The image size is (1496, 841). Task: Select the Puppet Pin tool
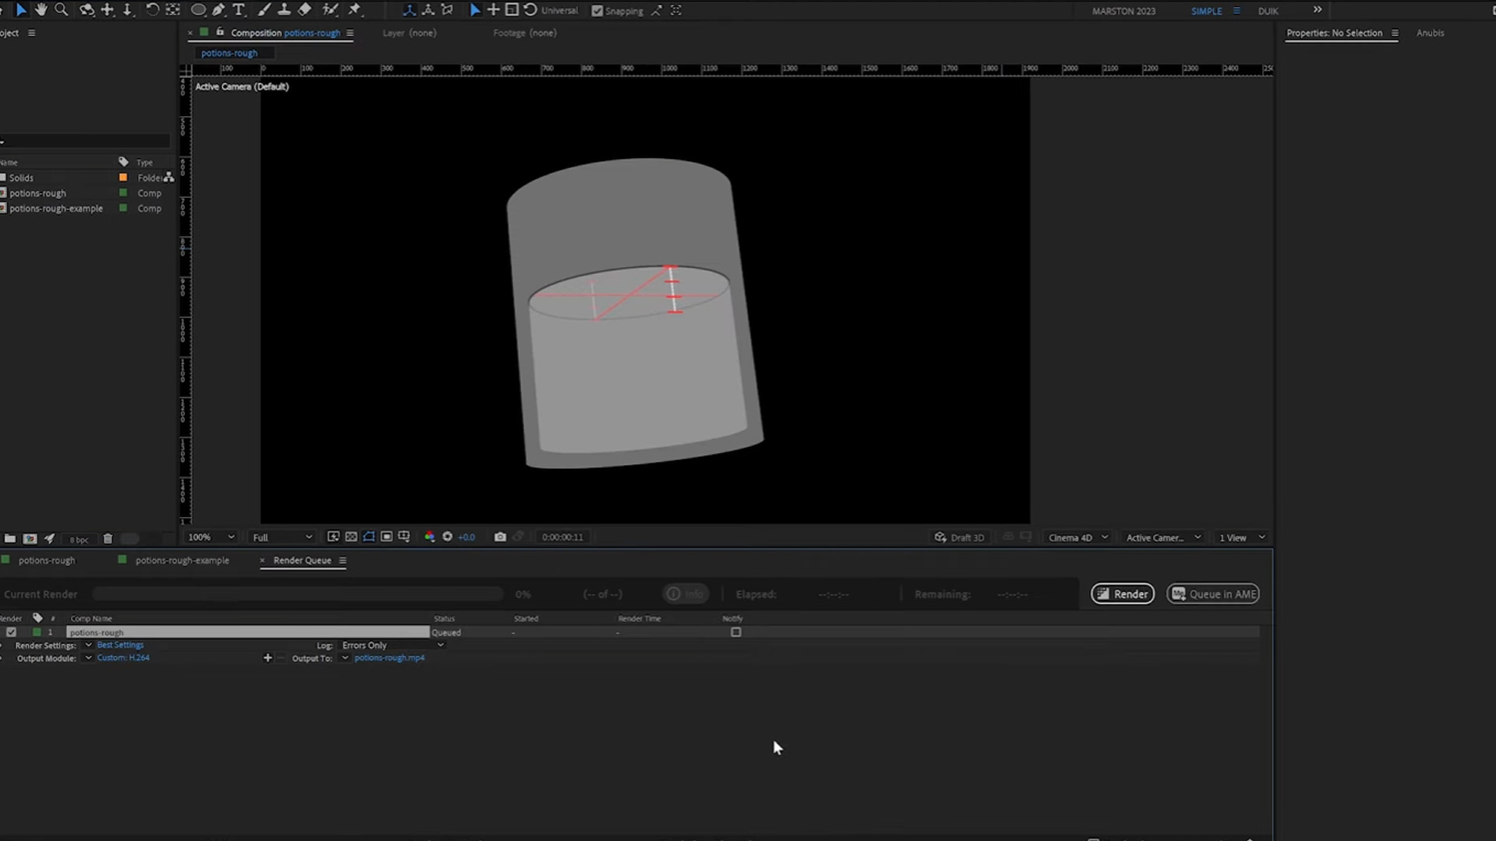click(x=355, y=10)
